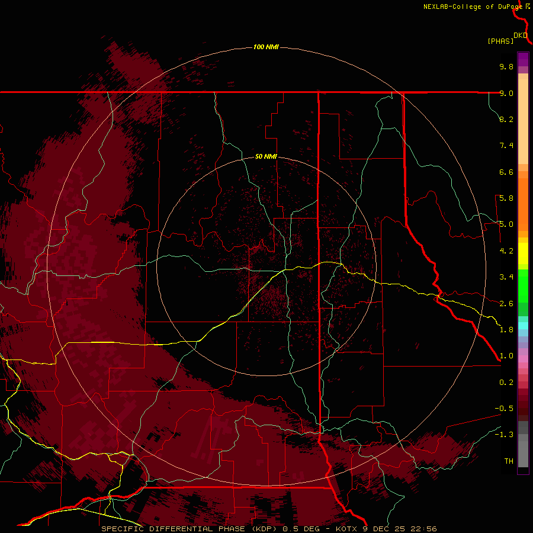Select the 5.8 scale value
This screenshot has width=533, height=533.
click(506, 198)
